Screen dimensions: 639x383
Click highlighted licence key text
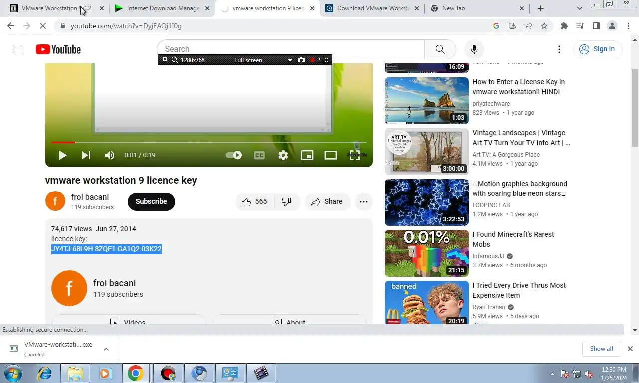tap(106, 249)
